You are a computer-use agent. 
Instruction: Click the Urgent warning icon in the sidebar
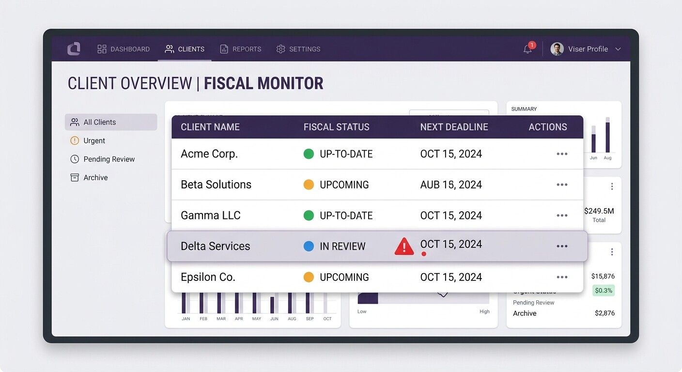(x=75, y=140)
